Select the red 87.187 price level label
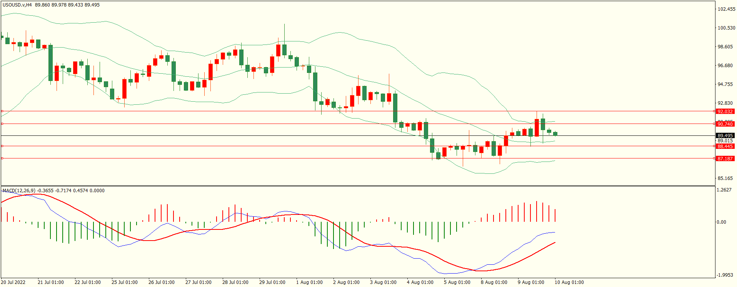 [x=725, y=158]
